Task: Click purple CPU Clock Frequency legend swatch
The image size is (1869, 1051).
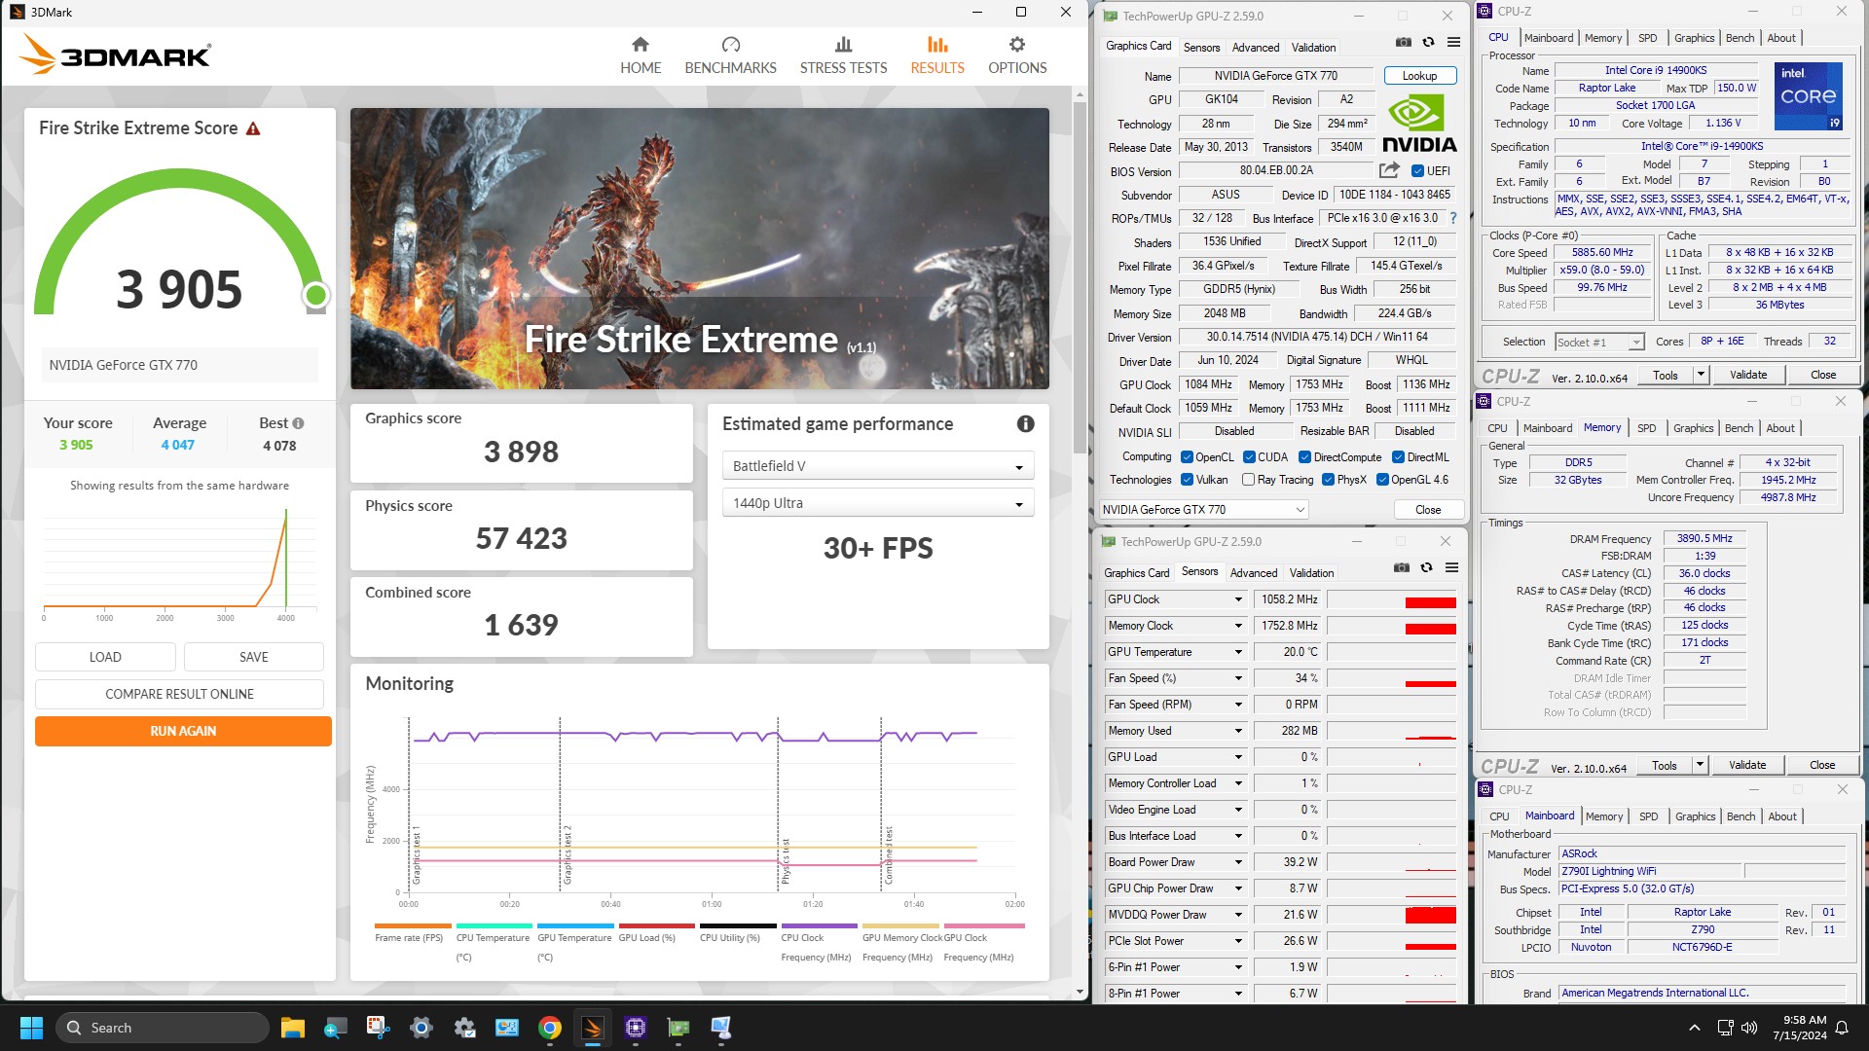Action: (x=819, y=925)
